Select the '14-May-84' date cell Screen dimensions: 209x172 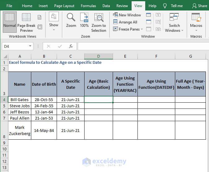(44, 130)
